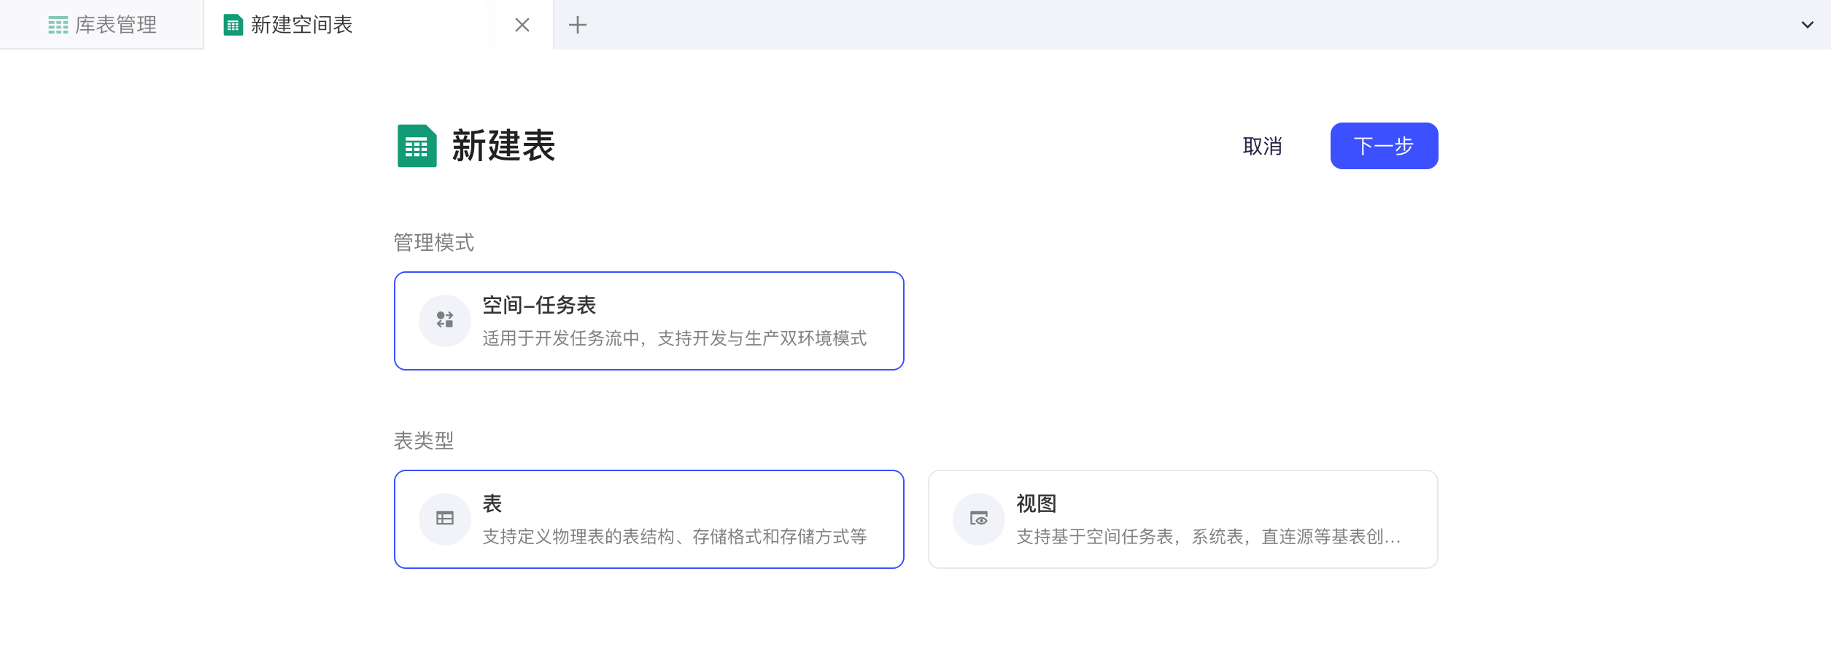This screenshot has height=671, width=1831.
Task: Click the 空间-任务表 swap icon
Action: tap(445, 320)
